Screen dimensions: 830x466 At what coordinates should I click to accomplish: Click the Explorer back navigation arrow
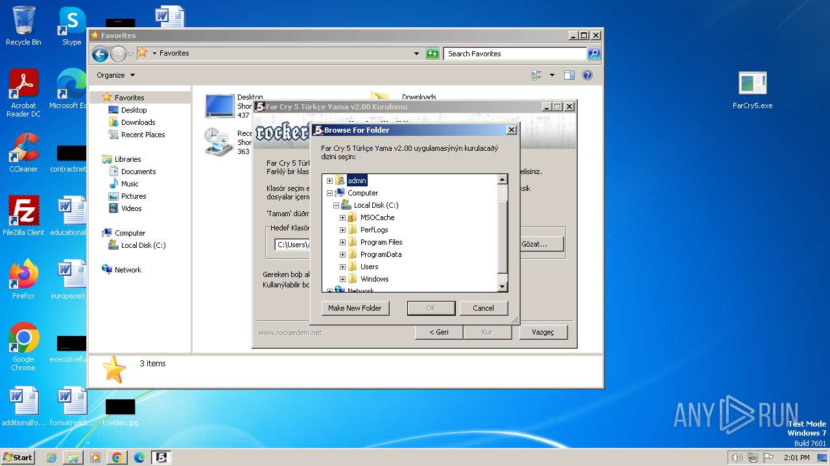coord(100,54)
